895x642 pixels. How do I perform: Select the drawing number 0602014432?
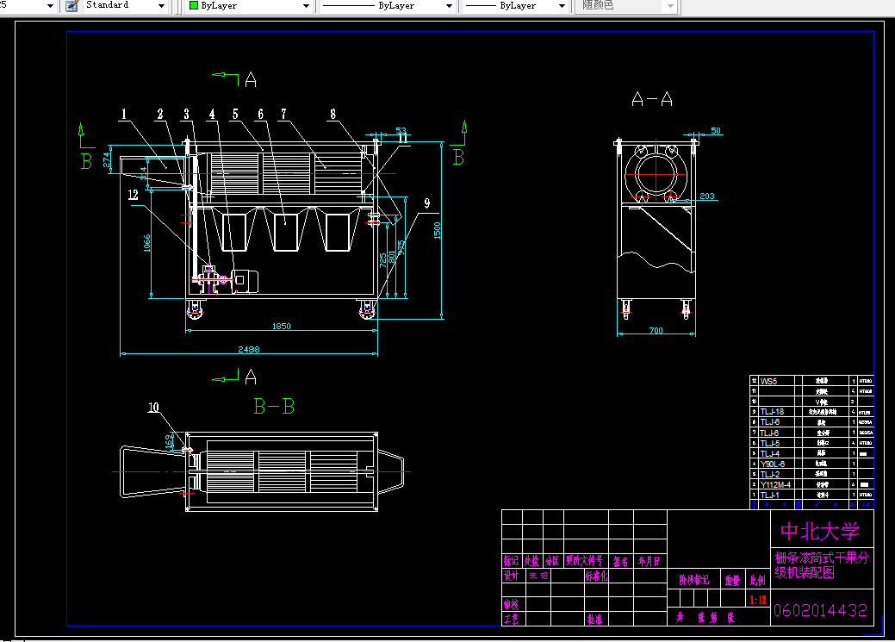coord(820,611)
